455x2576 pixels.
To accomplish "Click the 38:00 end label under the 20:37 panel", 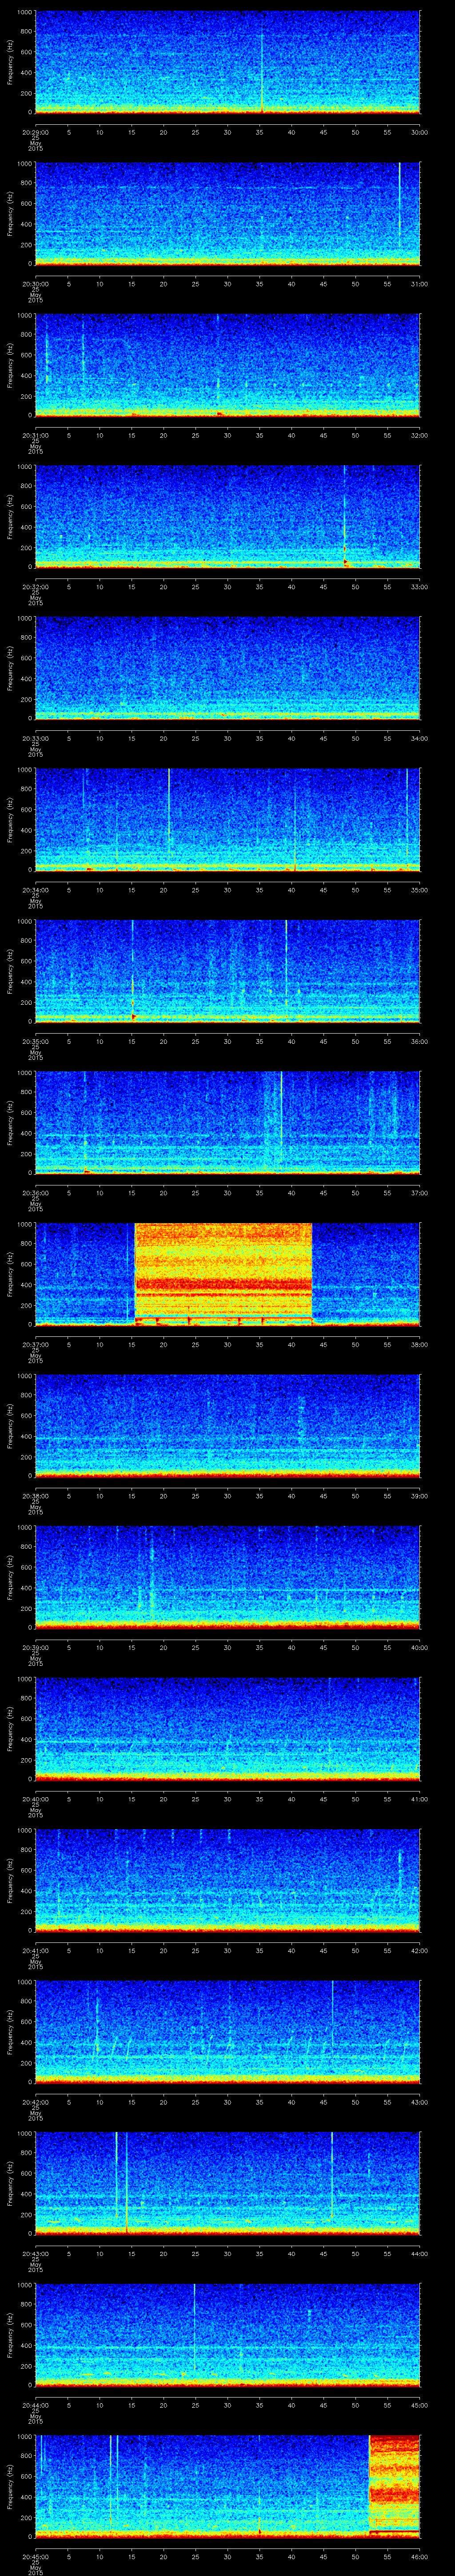I will [x=419, y=1344].
